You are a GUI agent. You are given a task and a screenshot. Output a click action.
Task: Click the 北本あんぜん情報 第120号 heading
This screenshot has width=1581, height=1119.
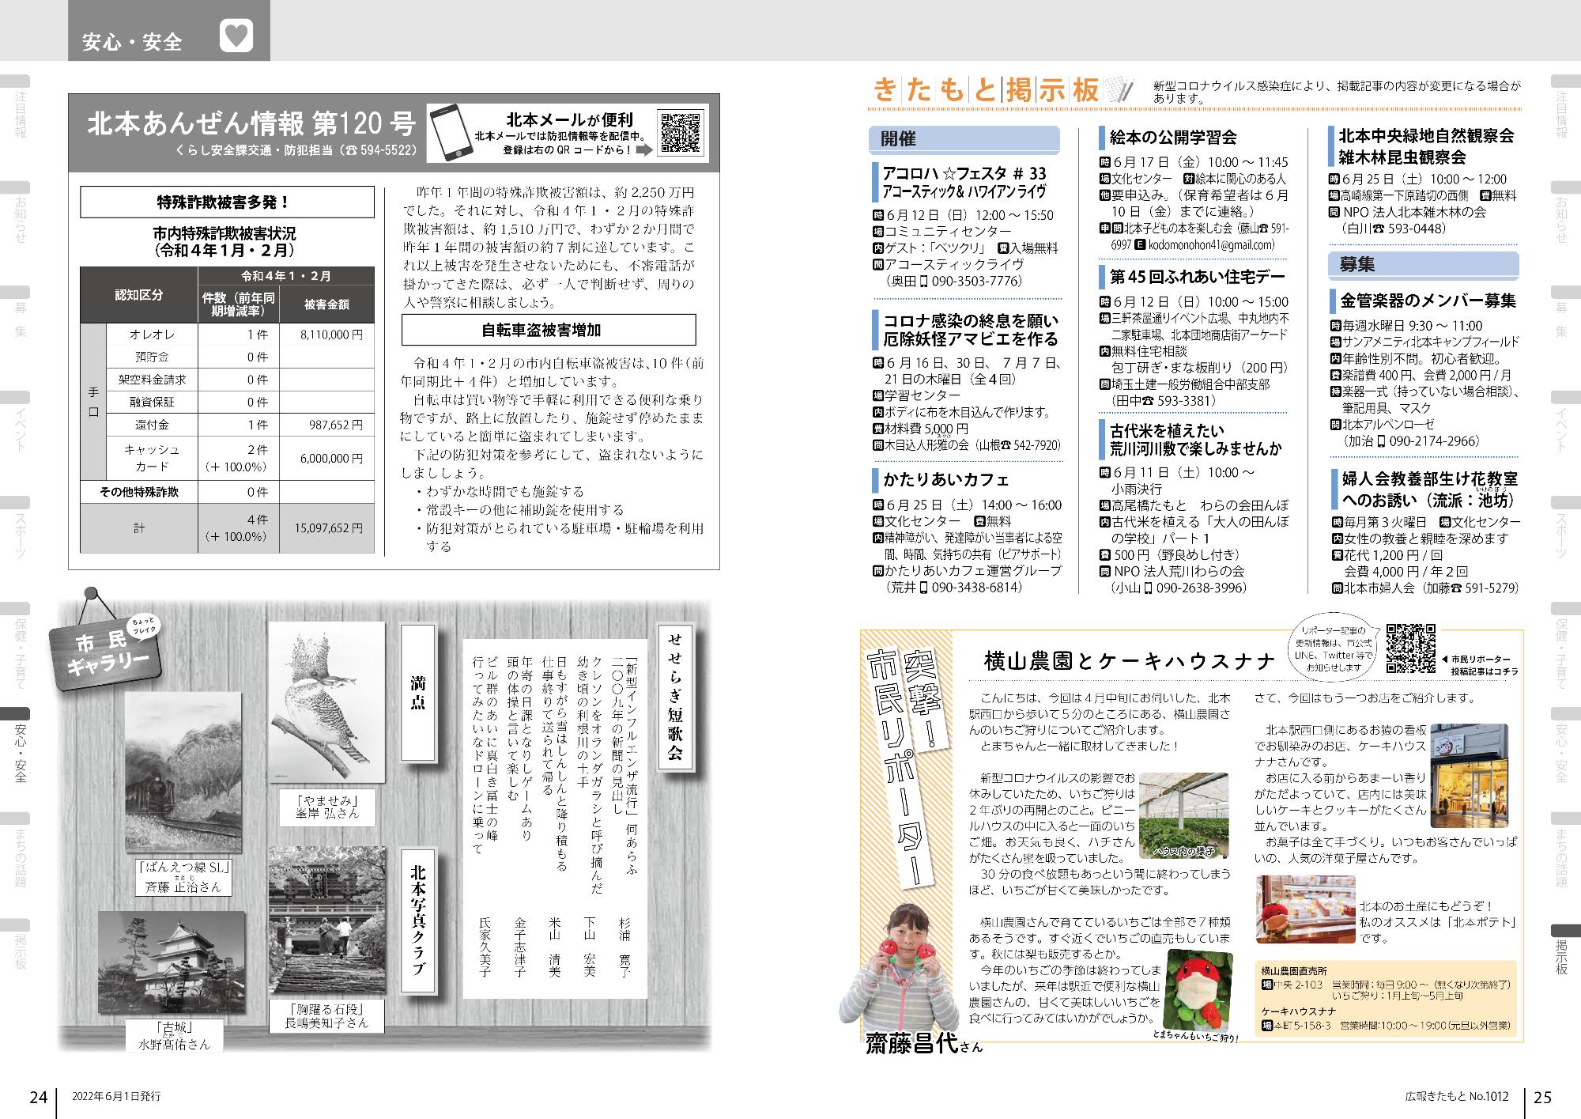tap(251, 124)
